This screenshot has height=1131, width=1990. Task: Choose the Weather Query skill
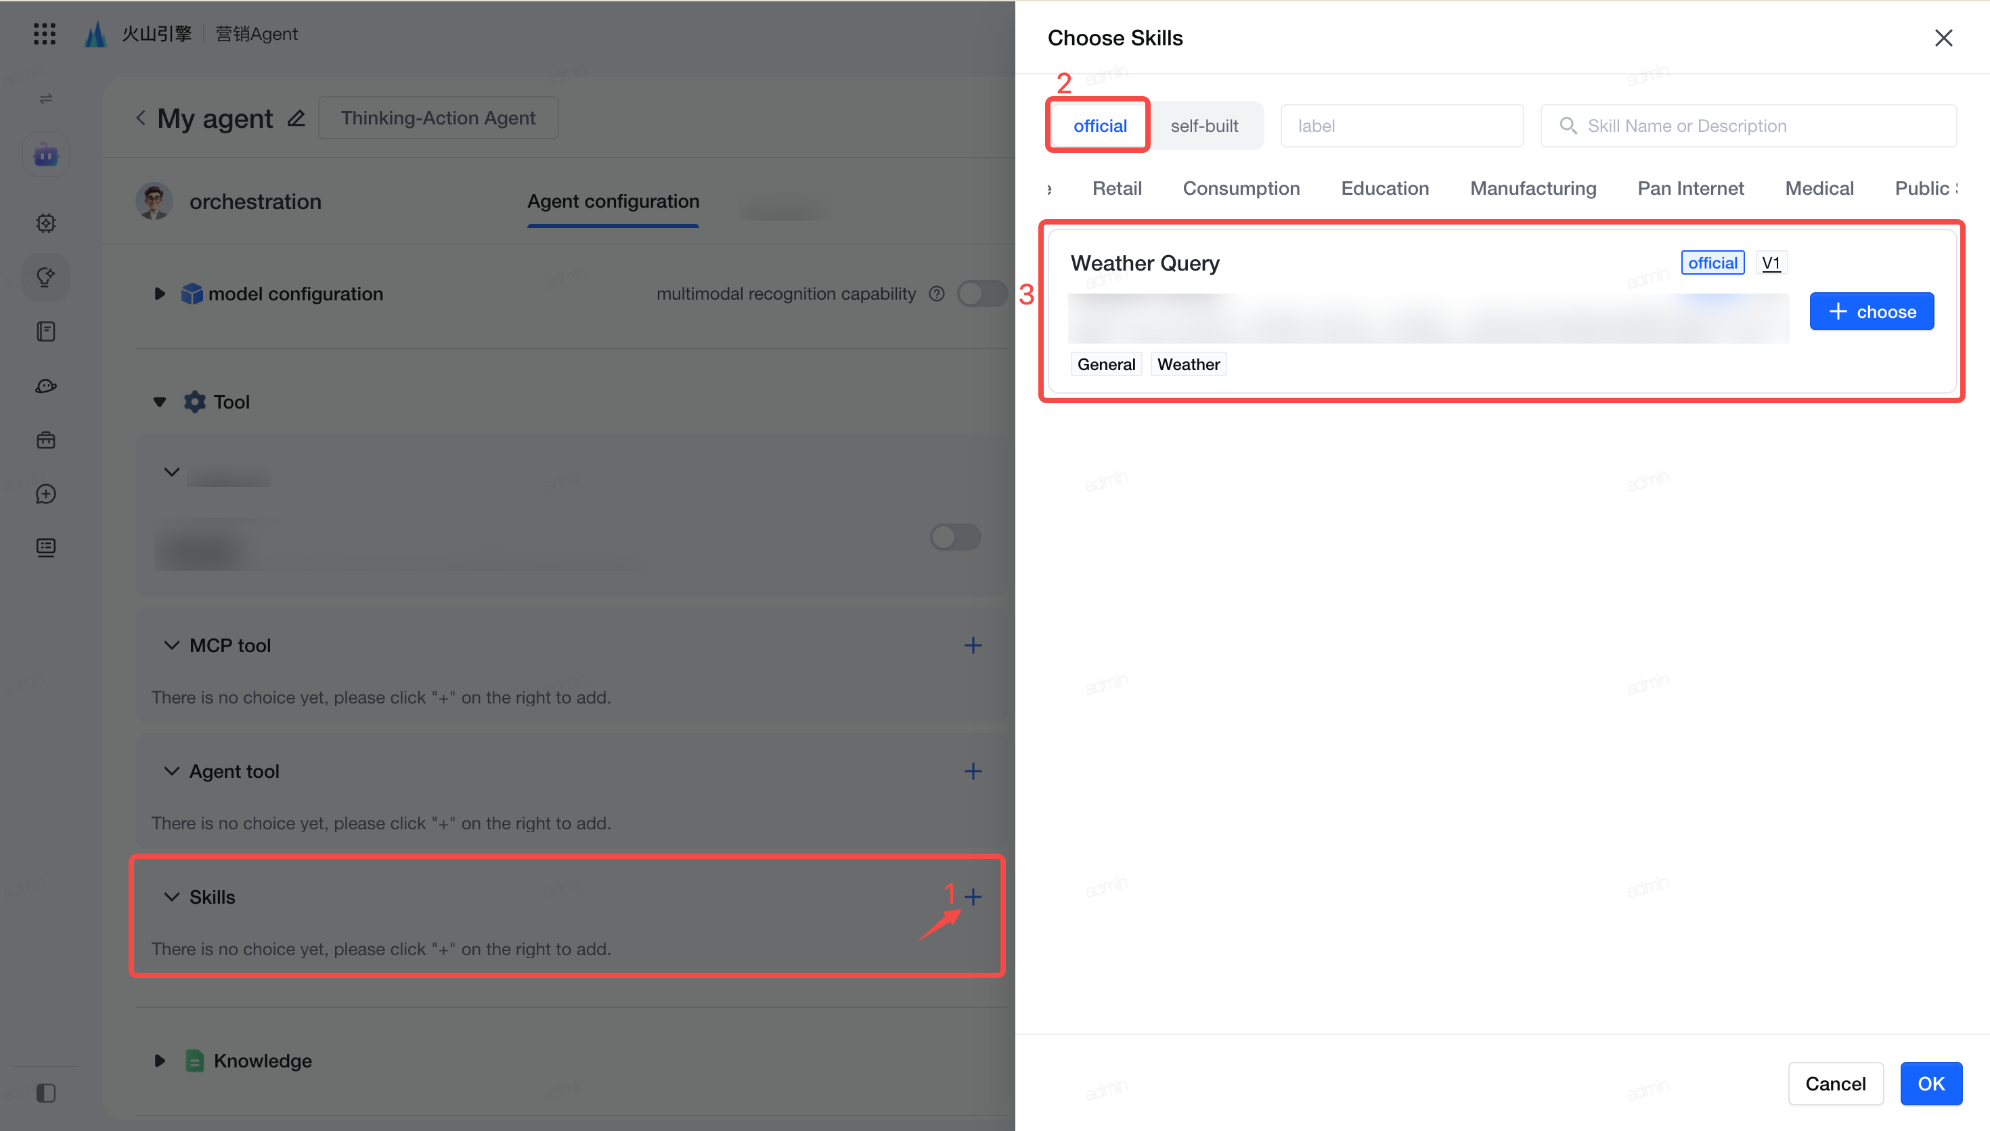click(x=1871, y=311)
